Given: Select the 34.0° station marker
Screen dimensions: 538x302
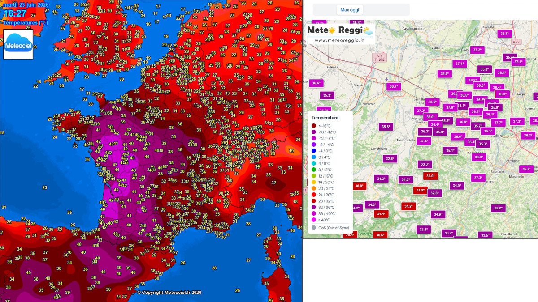Looking at the screenshot, I should tap(456, 185).
